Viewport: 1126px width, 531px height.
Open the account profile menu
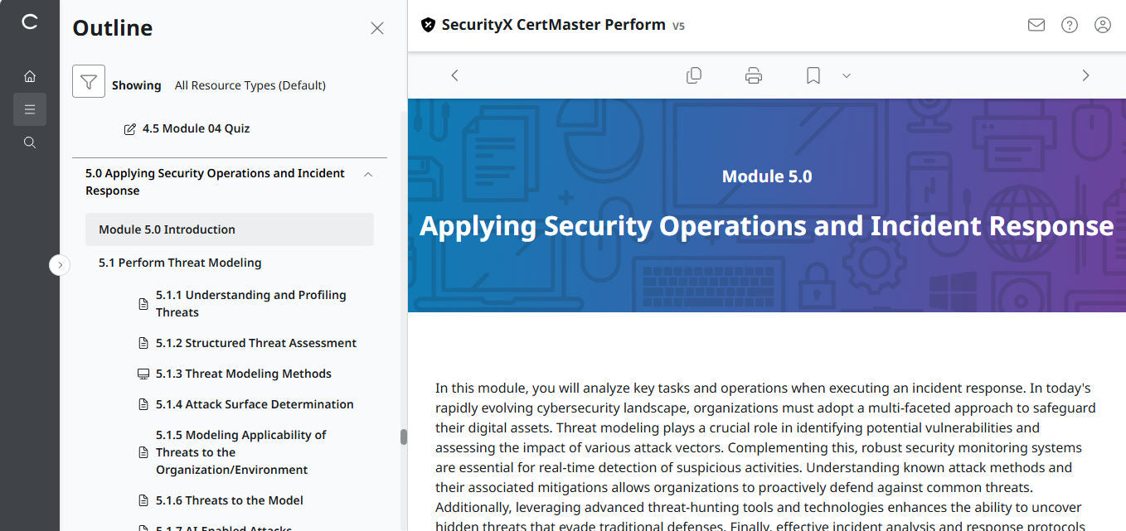(1102, 25)
